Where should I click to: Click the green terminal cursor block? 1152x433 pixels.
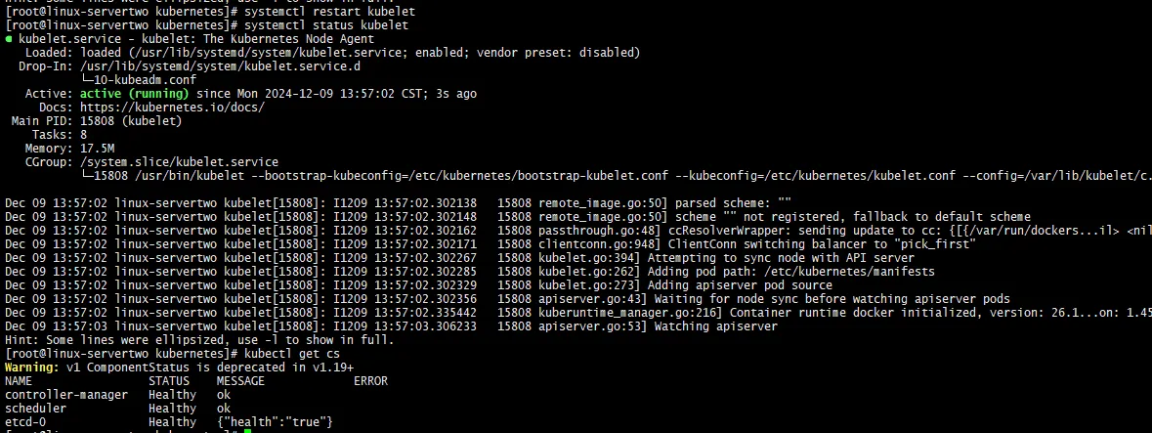246,431
